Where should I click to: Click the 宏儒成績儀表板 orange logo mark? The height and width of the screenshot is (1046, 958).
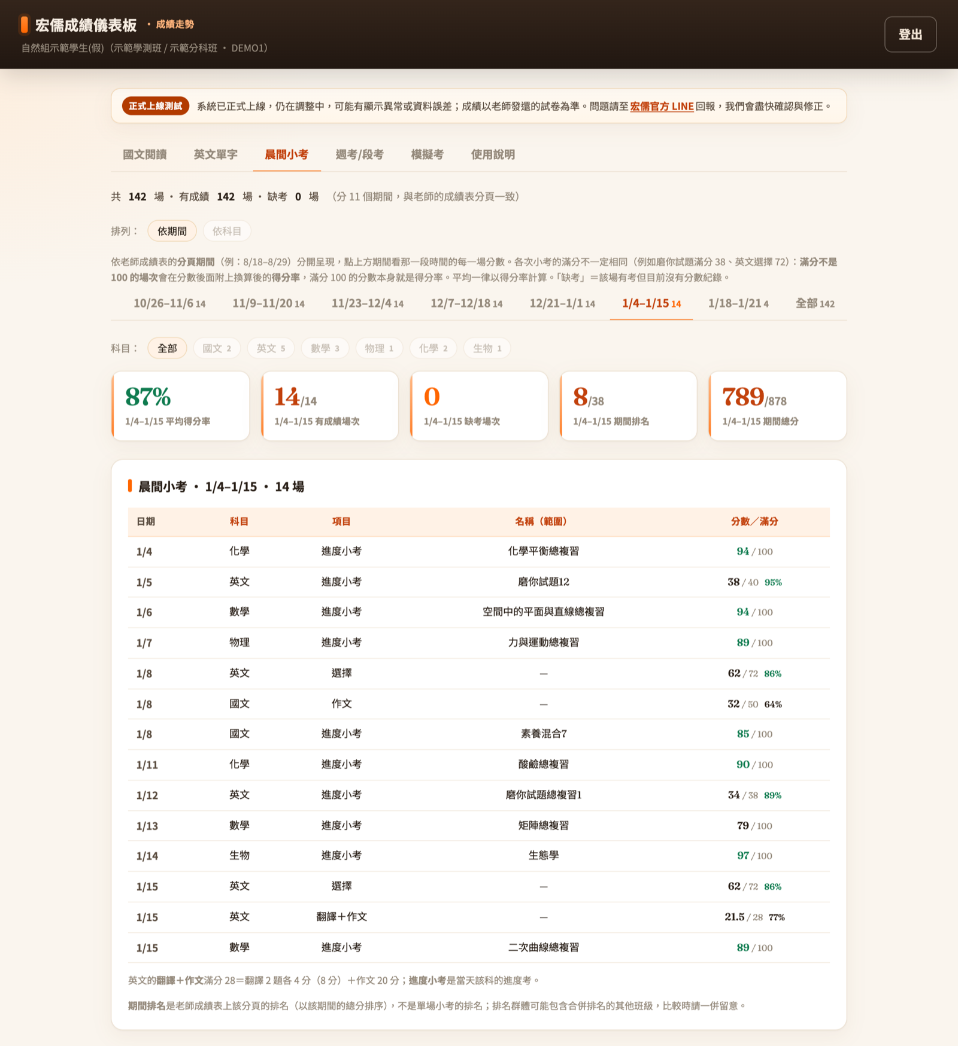click(25, 25)
